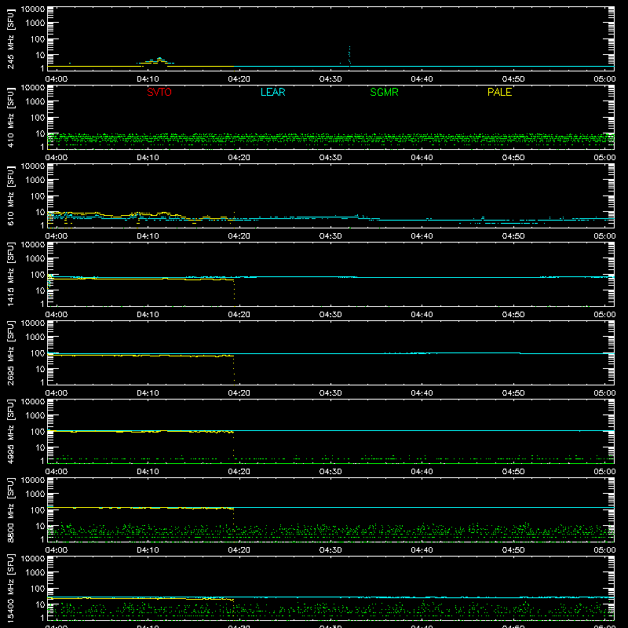Click the 1000 y-axis value on 410 MHz plot
This screenshot has height=628, width=628.
pyautogui.click(x=35, y=102)
